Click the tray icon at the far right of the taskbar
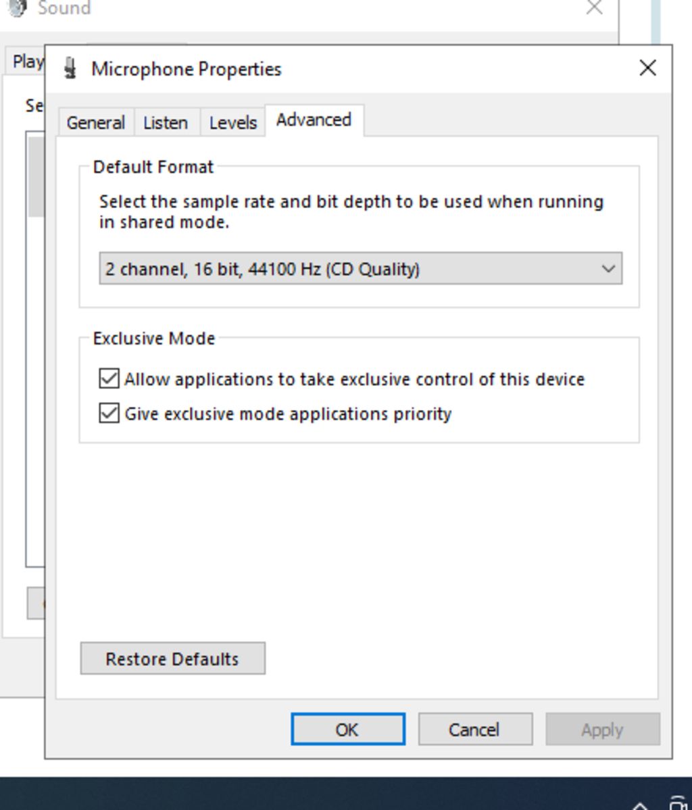Screen dimensions: 692x810 pos(678,803)
